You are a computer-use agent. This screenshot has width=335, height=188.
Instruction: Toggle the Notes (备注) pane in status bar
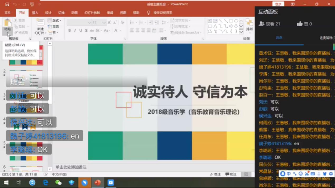pos(215,174)
